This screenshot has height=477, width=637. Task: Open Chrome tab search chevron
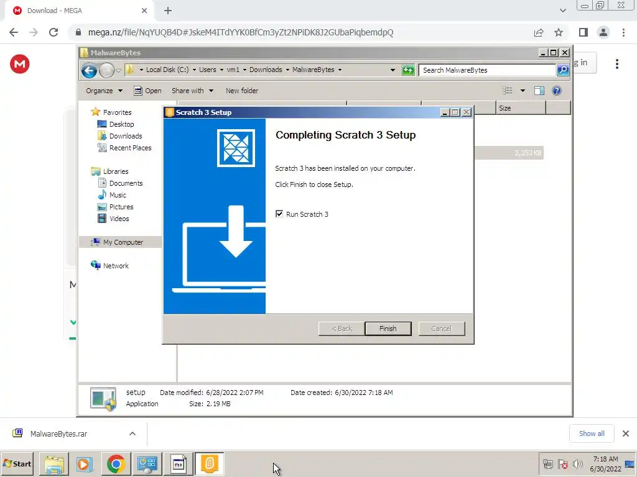pyautogui.click(x=562, y=11)
